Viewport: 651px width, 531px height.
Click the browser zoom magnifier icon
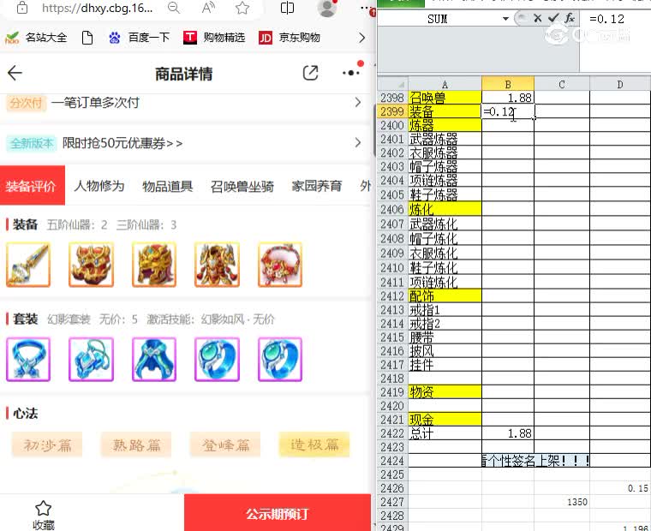click(x=174, y=8)
